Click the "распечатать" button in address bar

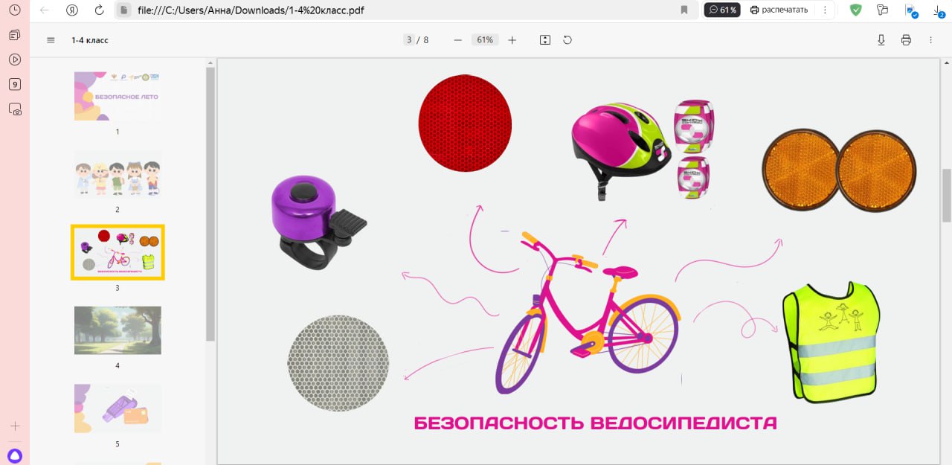pyautogui.click(x=779, y=10)
